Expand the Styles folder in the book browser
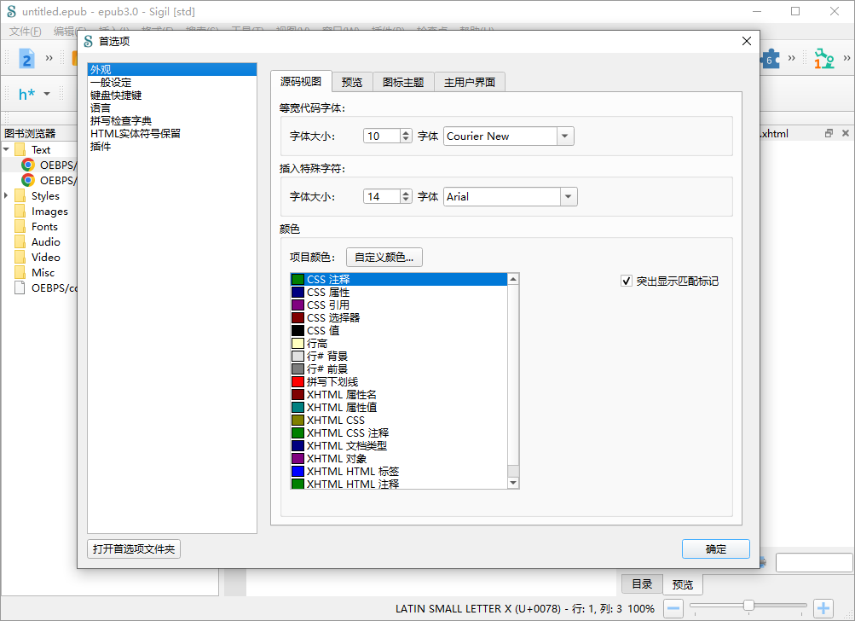 point(7,195)
